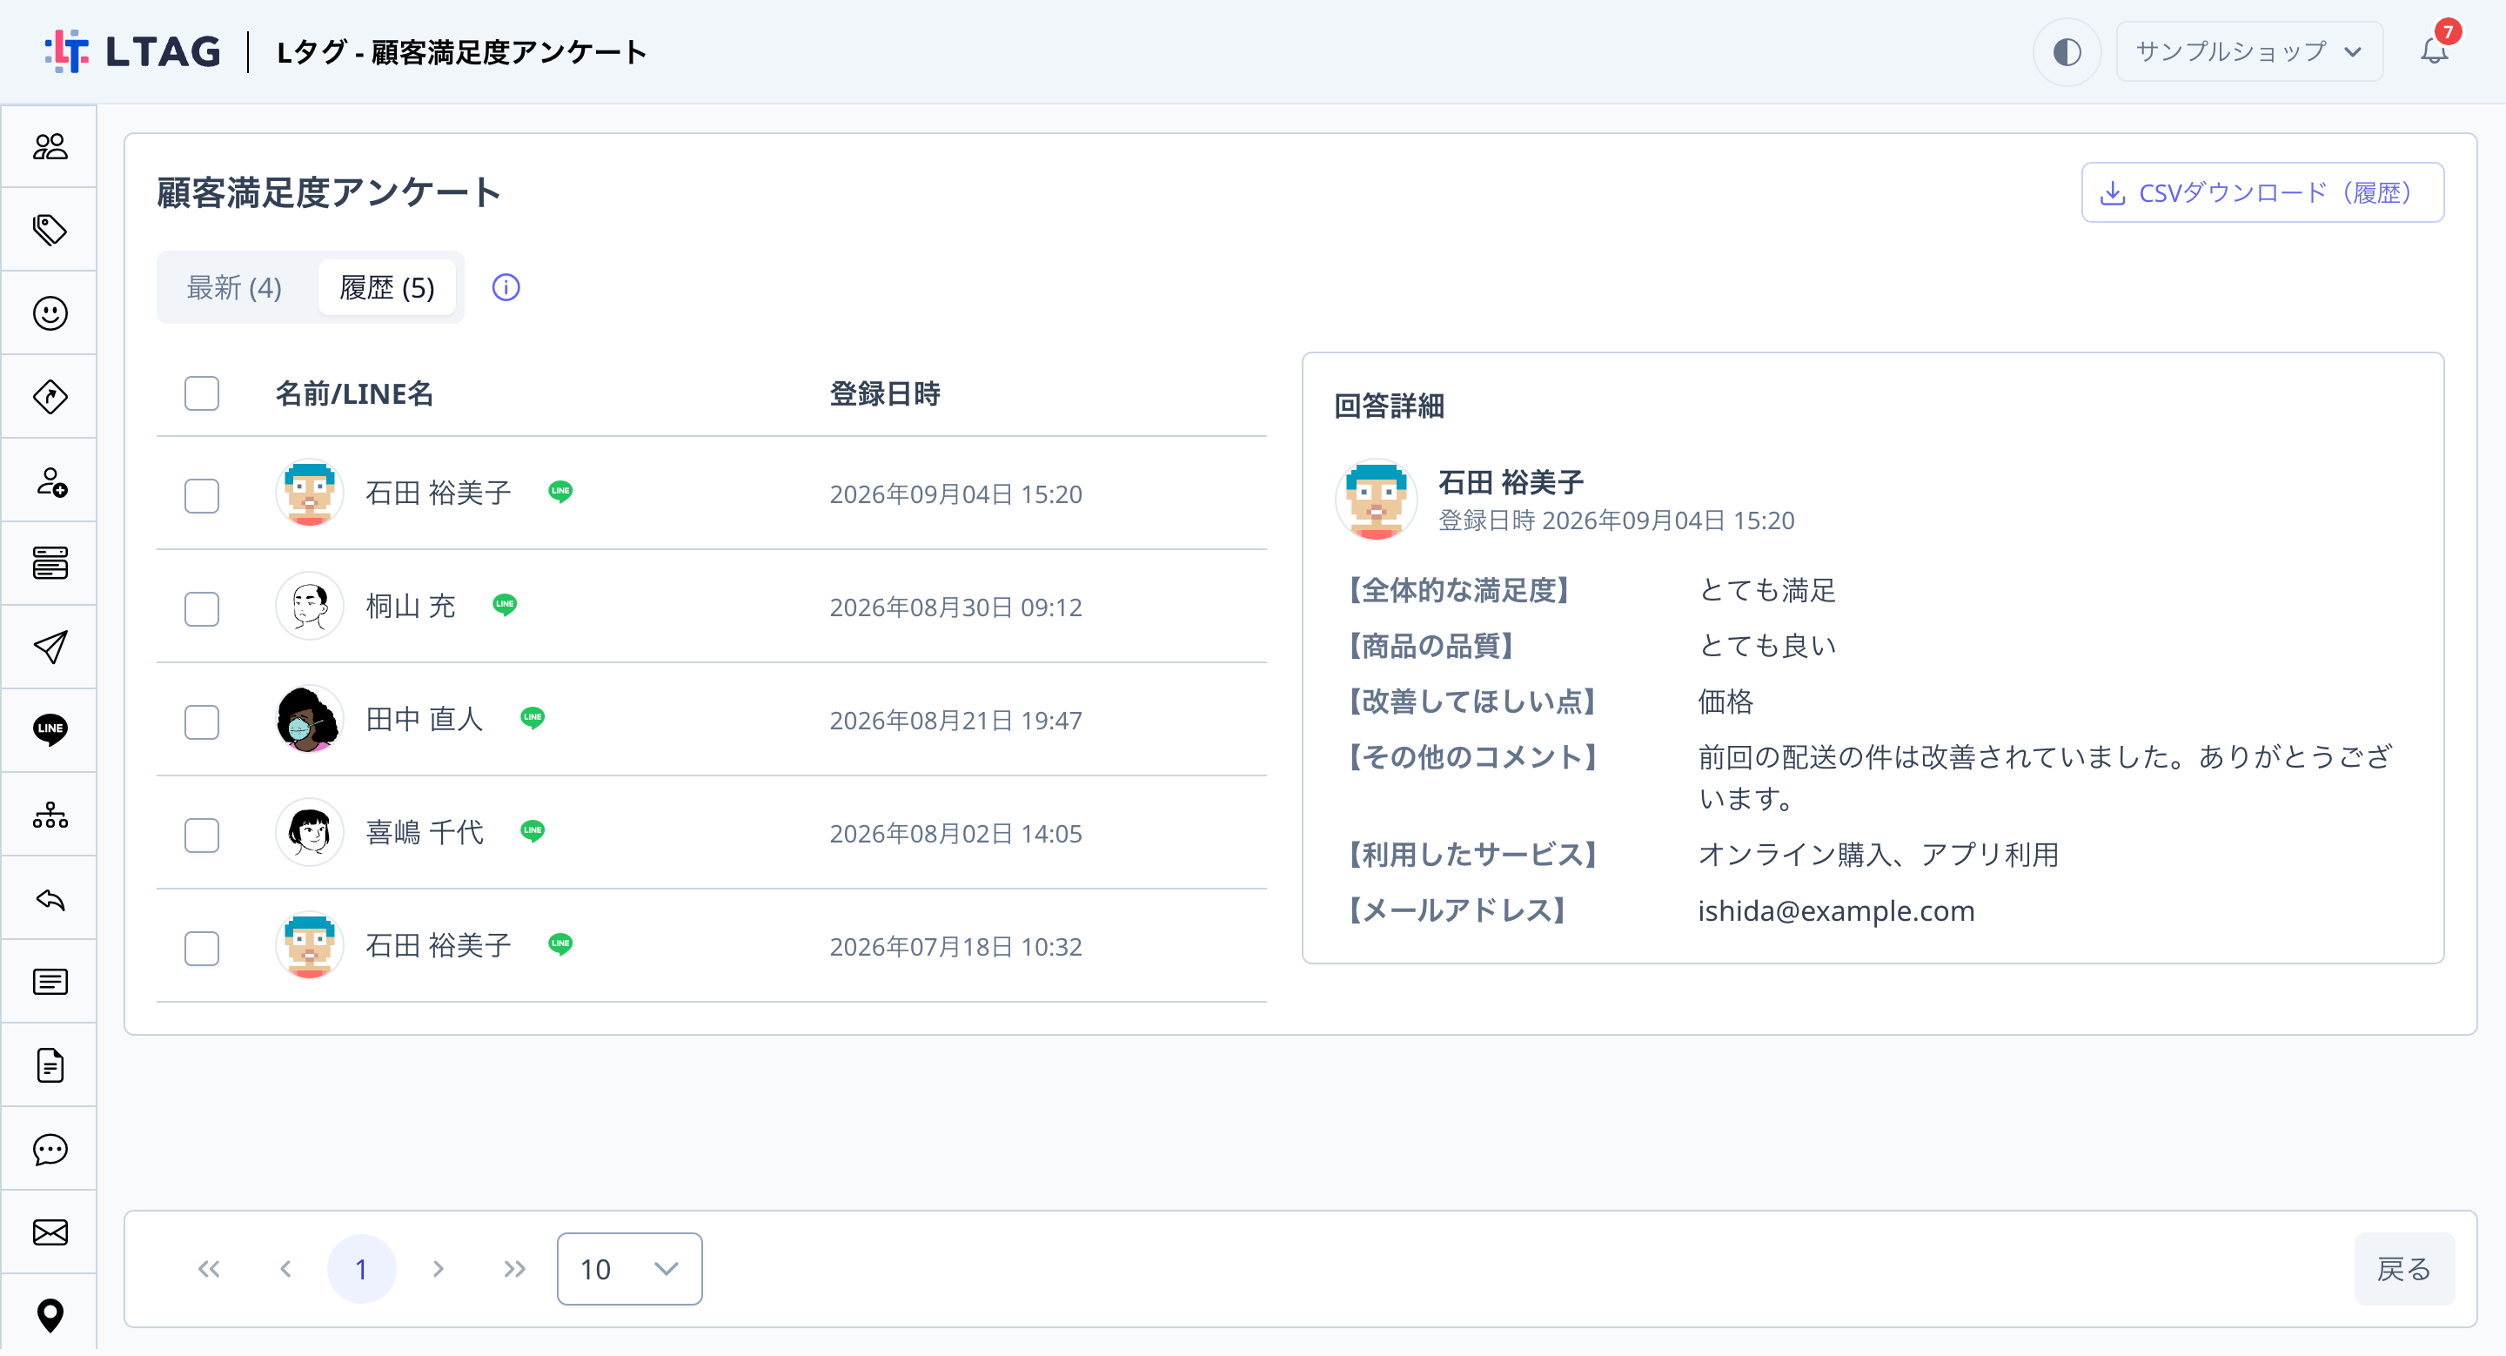This screenshot has width=2506, height=1356.
Task: Open the reply arrow sidebar icon
Action: point(50,900)
